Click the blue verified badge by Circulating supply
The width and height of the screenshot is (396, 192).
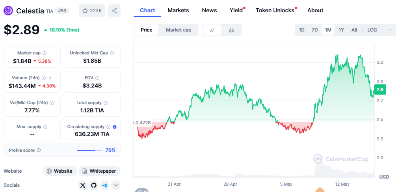115,127
